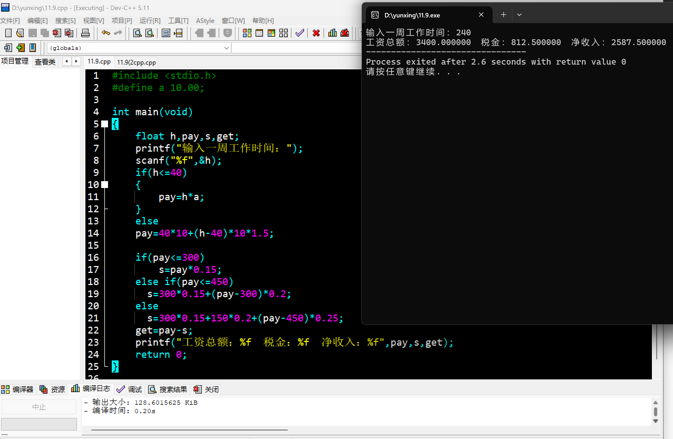Click the Compile & Run colored icon
Viewport: 673px width, 439px height.
click(271, 33)
